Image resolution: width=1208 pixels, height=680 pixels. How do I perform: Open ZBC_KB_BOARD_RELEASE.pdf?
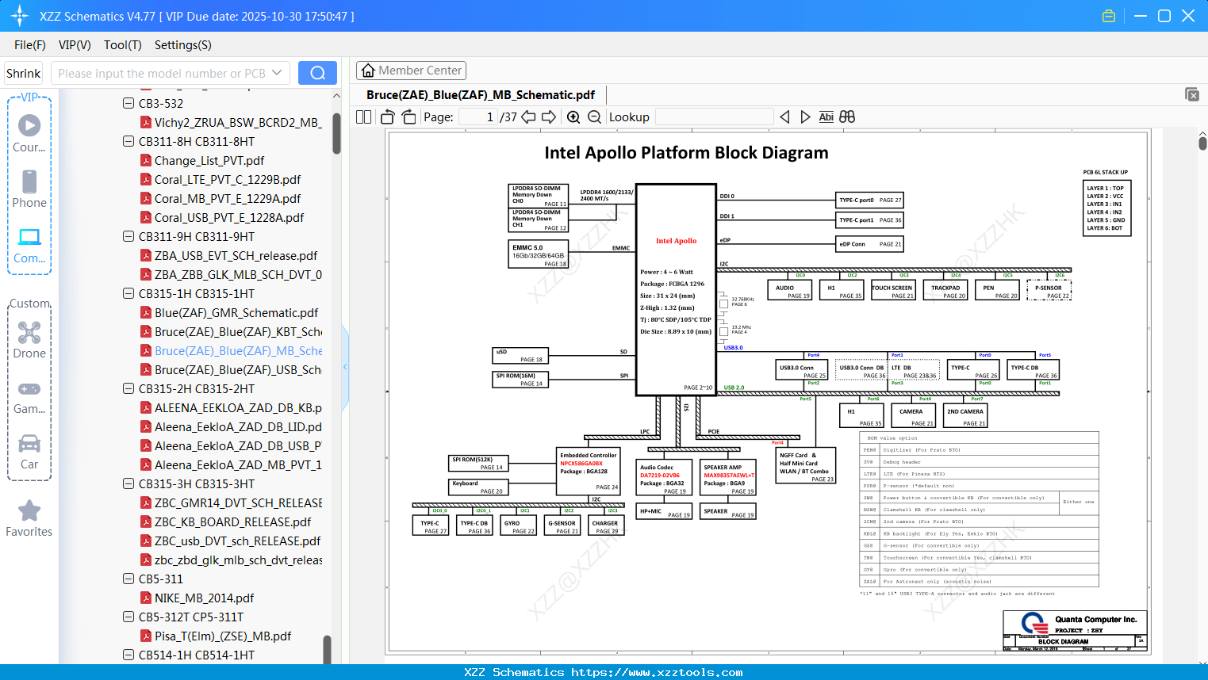(x=233, y=521)
